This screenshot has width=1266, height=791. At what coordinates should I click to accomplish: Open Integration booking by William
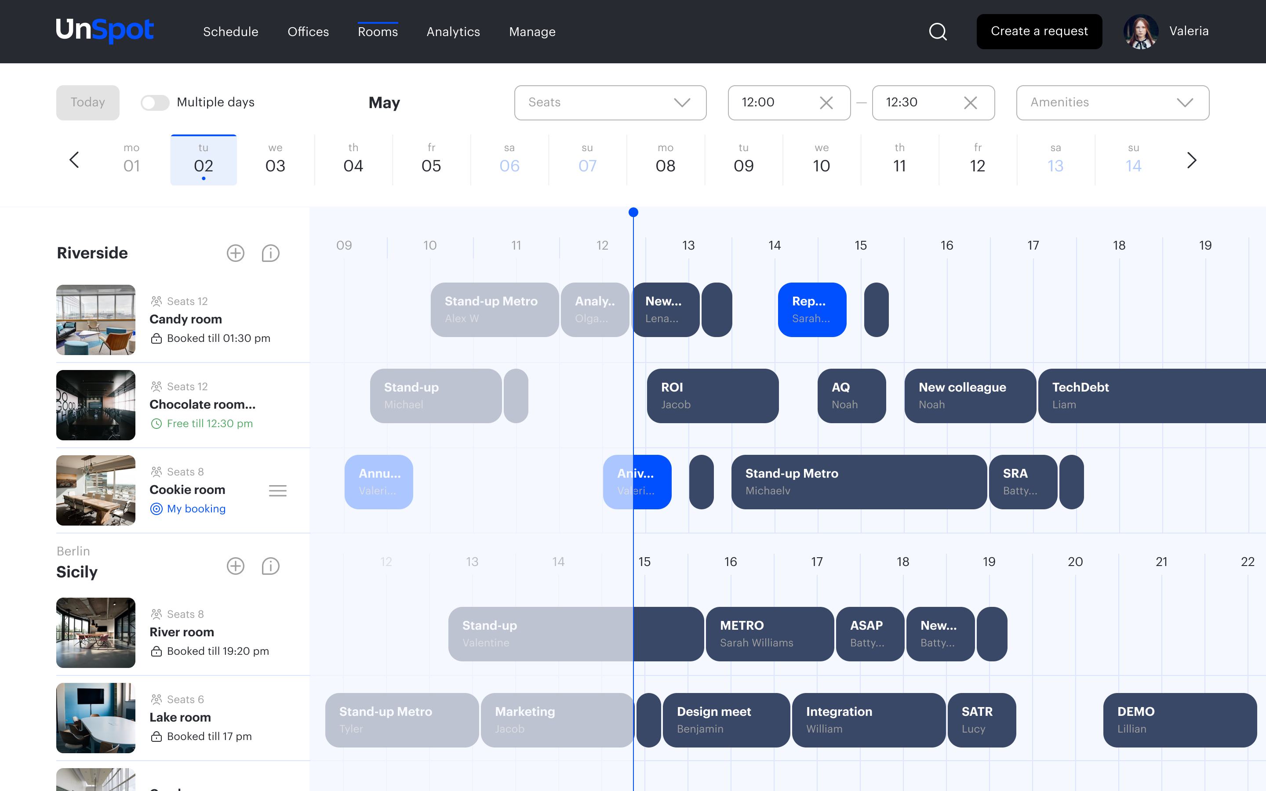coord(869,720)
